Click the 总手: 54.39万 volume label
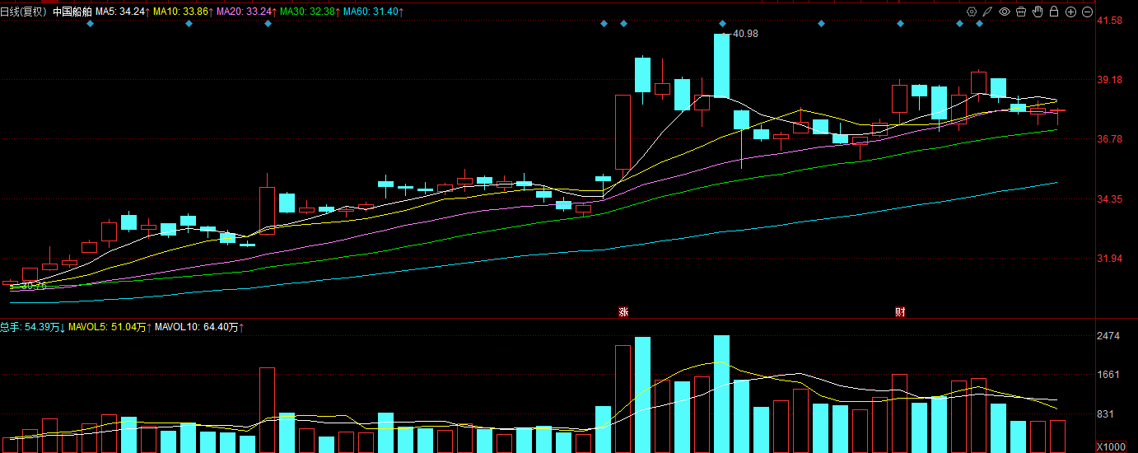Image resolution: width=1138 pixels, height=453 pixels. point(33,327)
